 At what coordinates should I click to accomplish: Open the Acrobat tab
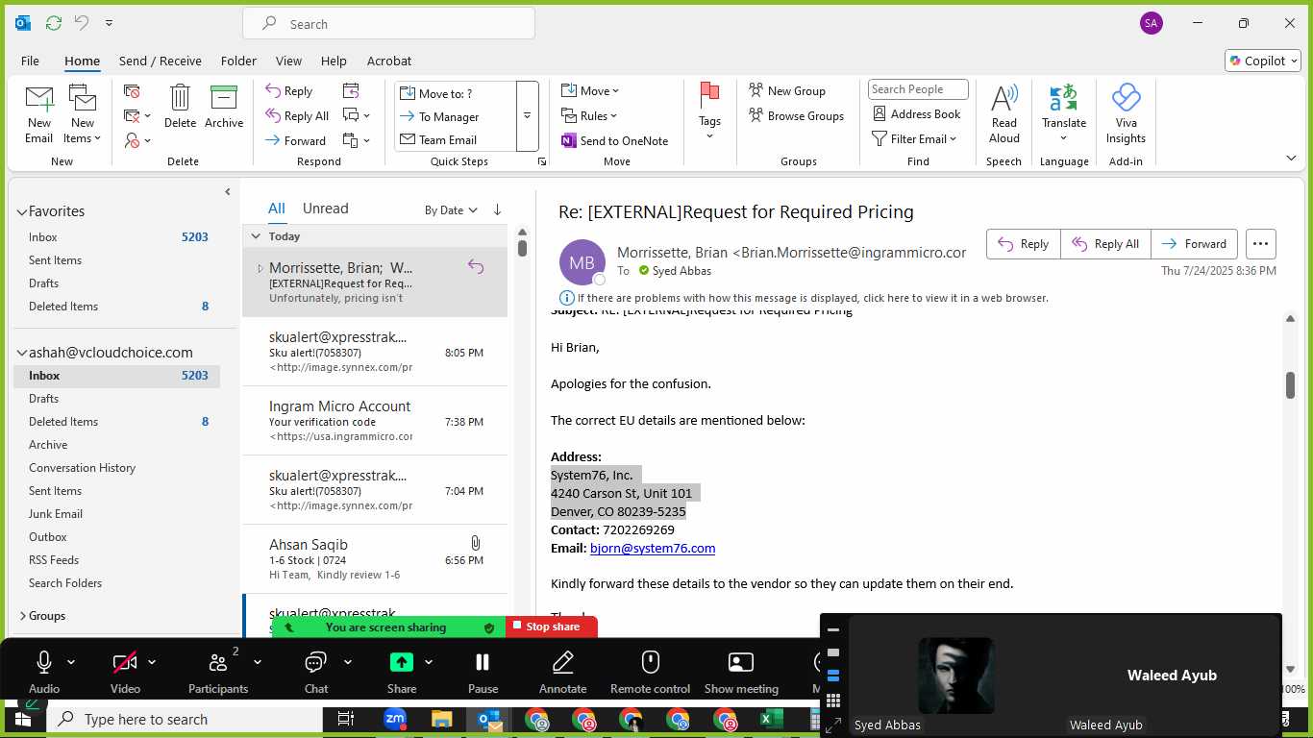(x=389, y=61)
